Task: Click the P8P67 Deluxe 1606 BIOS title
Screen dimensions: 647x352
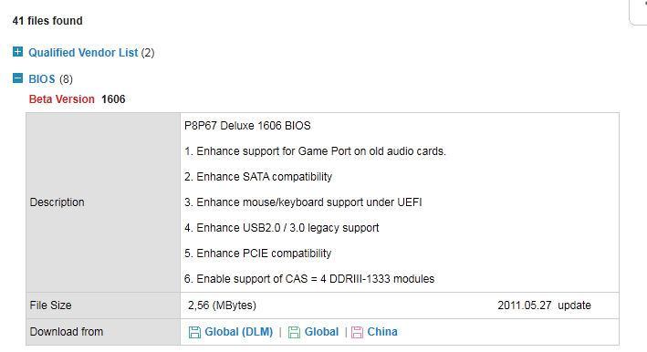Action: click(x=247, y=126)
